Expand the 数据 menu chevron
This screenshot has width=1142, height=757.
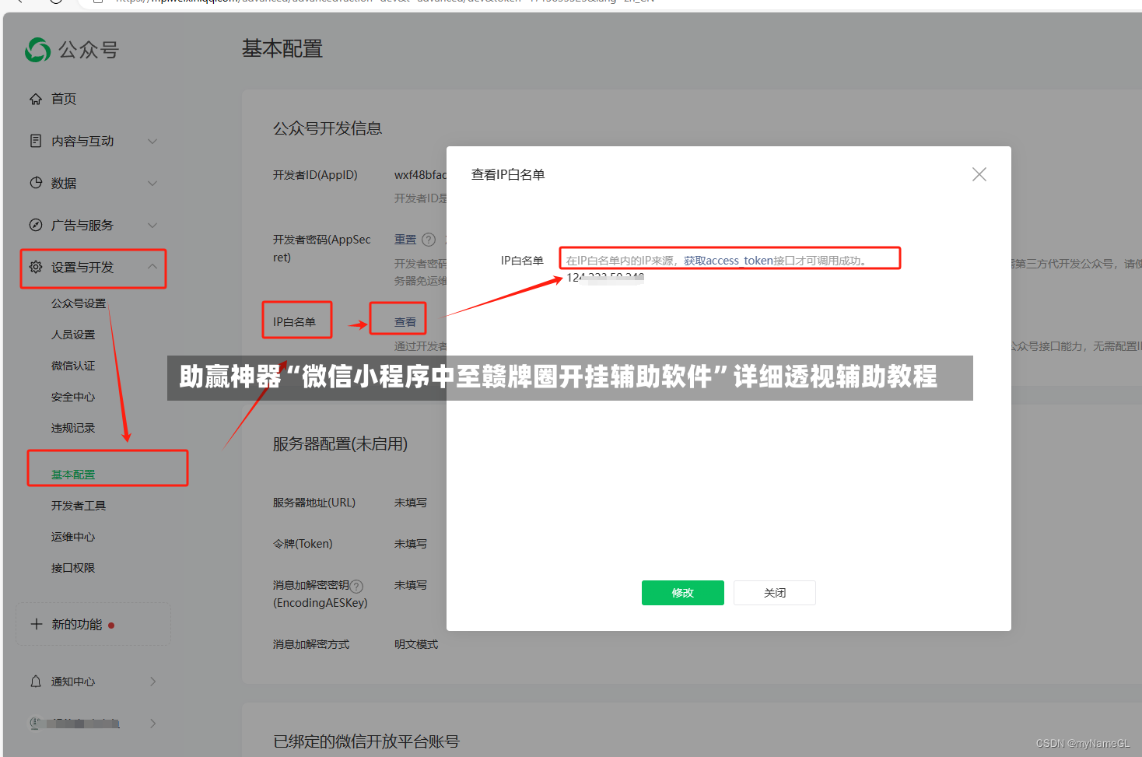pos(152,183)
